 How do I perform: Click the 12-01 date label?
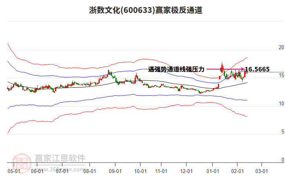[x=186, y=171]
